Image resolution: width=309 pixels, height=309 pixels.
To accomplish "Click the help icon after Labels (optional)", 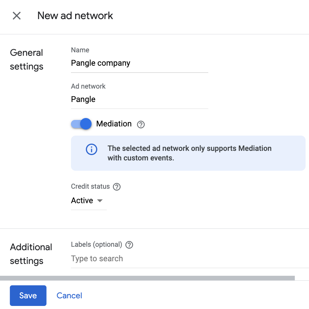I will [129, 244].
